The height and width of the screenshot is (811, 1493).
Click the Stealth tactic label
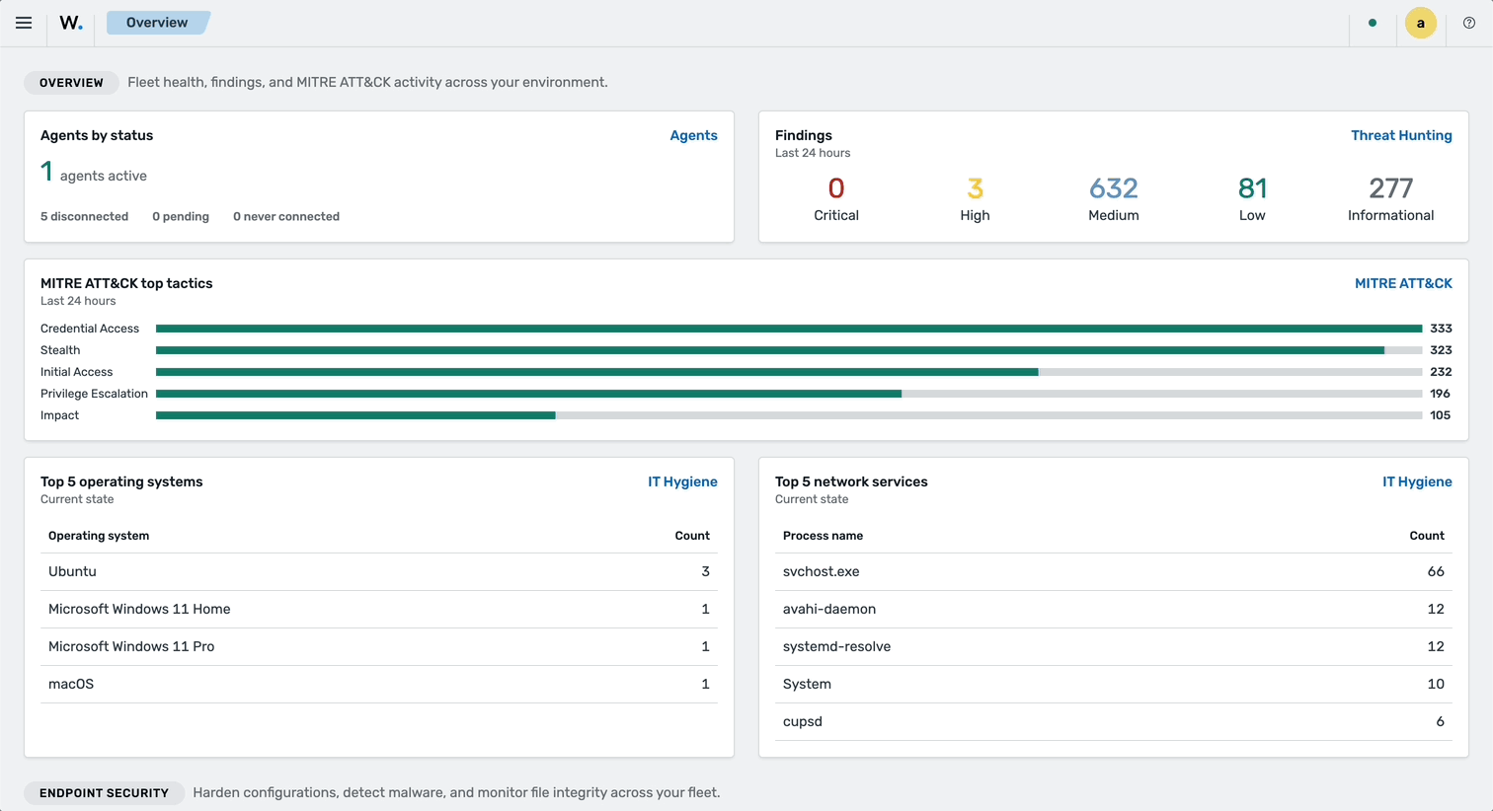click(x=60, y=350)
